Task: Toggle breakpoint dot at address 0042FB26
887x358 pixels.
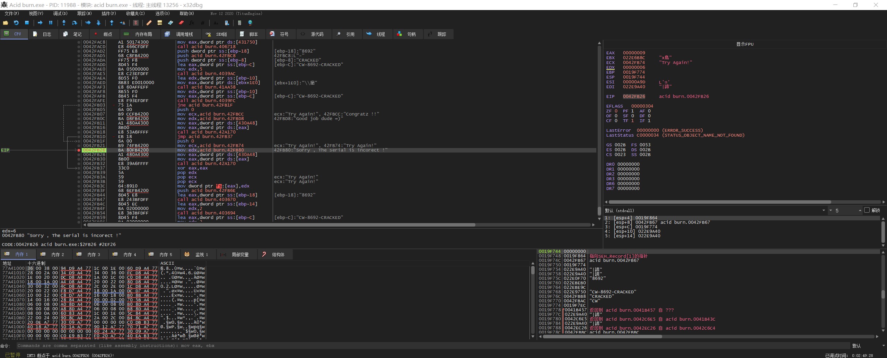Action: point(79,150)
